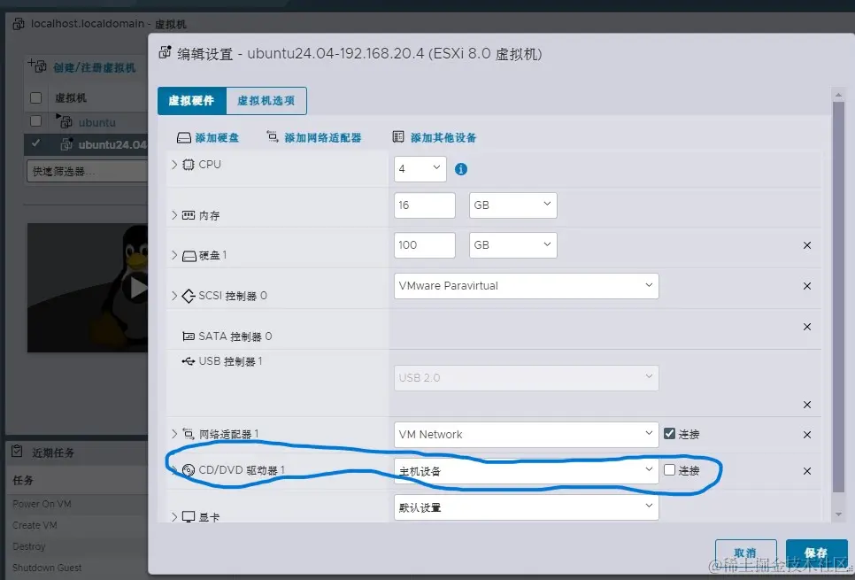Expand the video card row
The width and height of the screenshot is (855, 580).
174,517
